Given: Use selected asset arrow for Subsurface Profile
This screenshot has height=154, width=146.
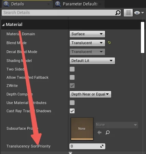Looking at the screenshot, I should pyautogui.click(x=99, y=132).
